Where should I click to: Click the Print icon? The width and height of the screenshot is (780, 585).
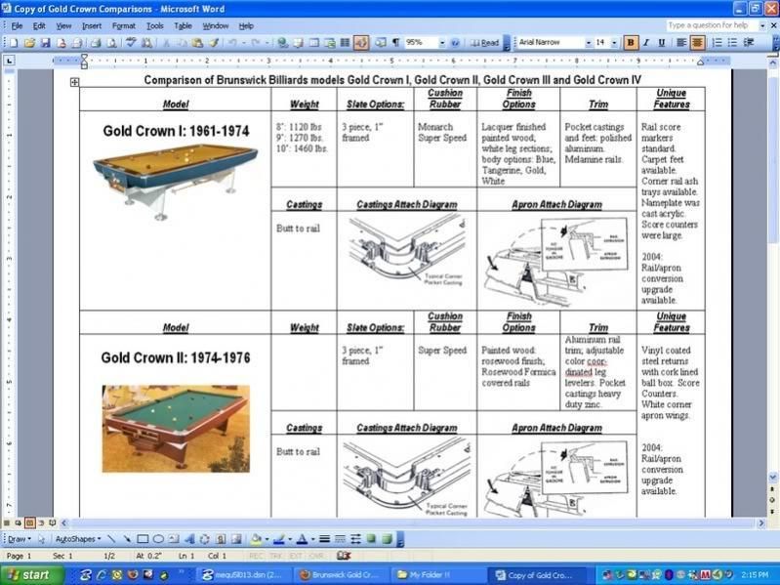(x=96, y=43)
